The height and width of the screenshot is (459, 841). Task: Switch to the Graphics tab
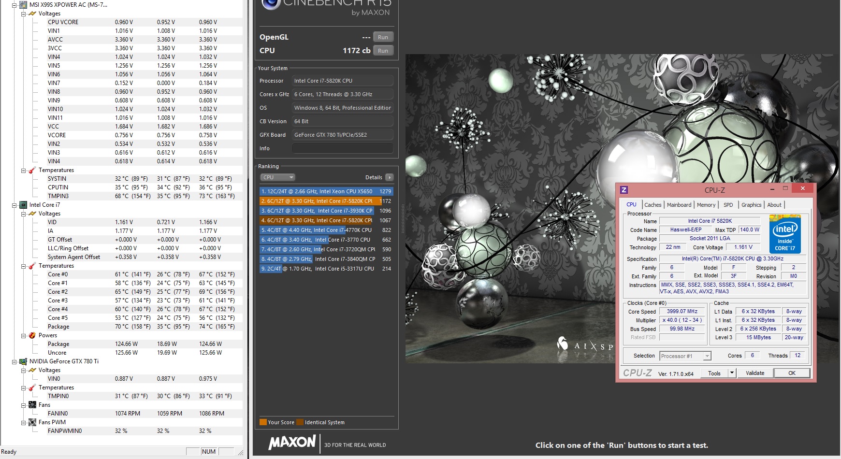click(x=751, y=205)
